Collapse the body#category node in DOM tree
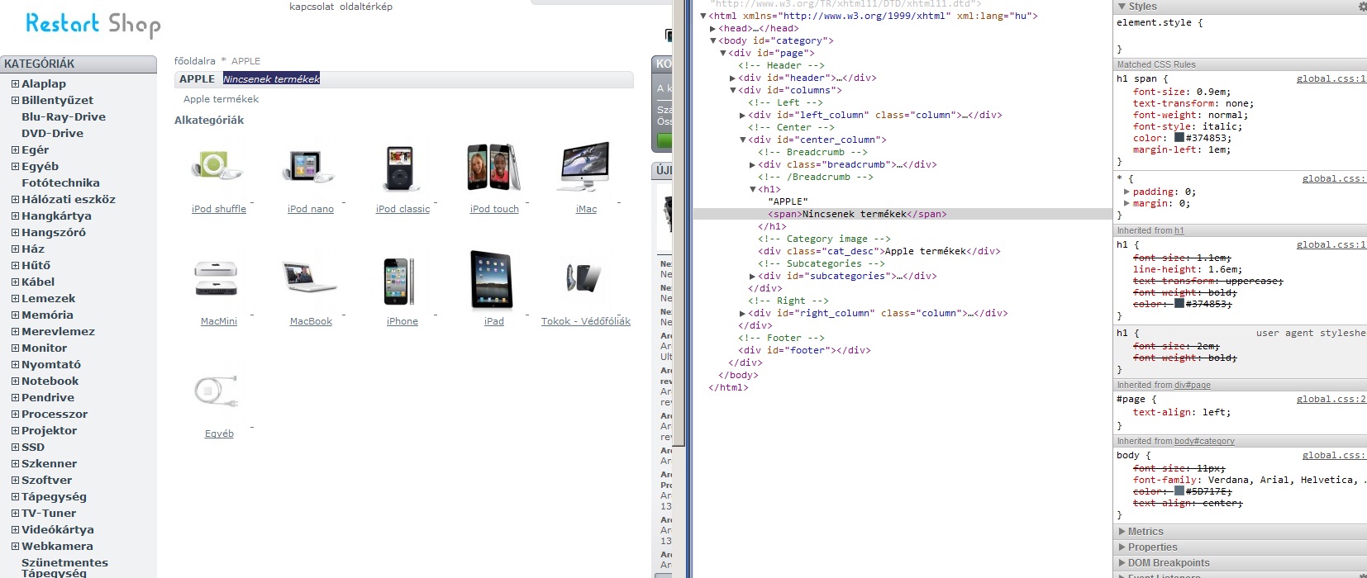This screenshot has width=1367, height=578. (713, 40)
